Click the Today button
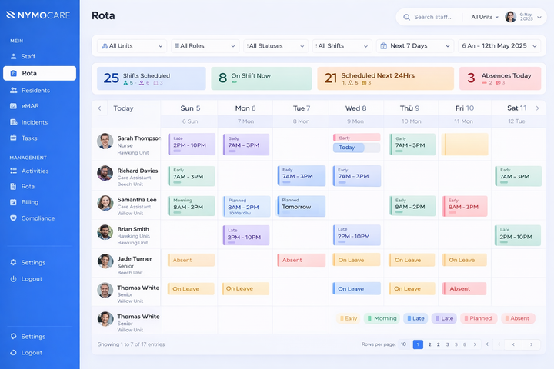 coord(123,108)
